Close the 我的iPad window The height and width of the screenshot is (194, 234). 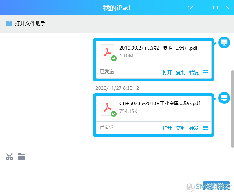227,7
